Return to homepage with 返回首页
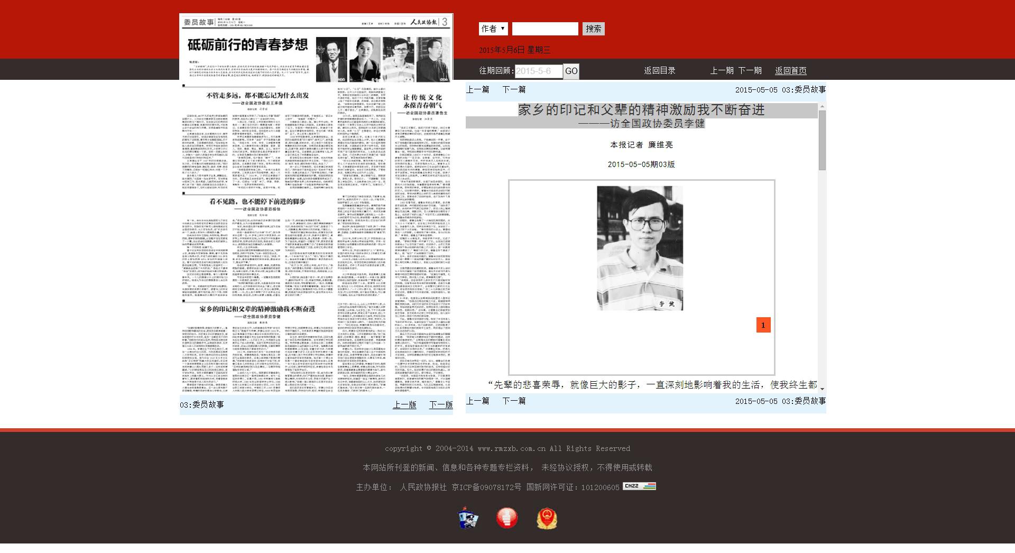 [x=790, y=70]
